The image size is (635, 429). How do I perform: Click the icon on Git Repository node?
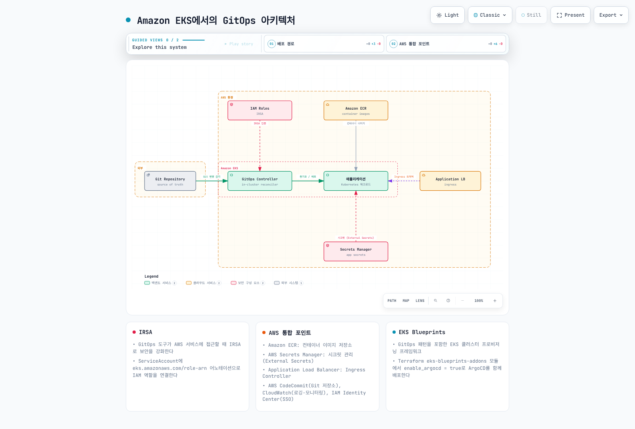pyautogui.click(x=148, y=175)
